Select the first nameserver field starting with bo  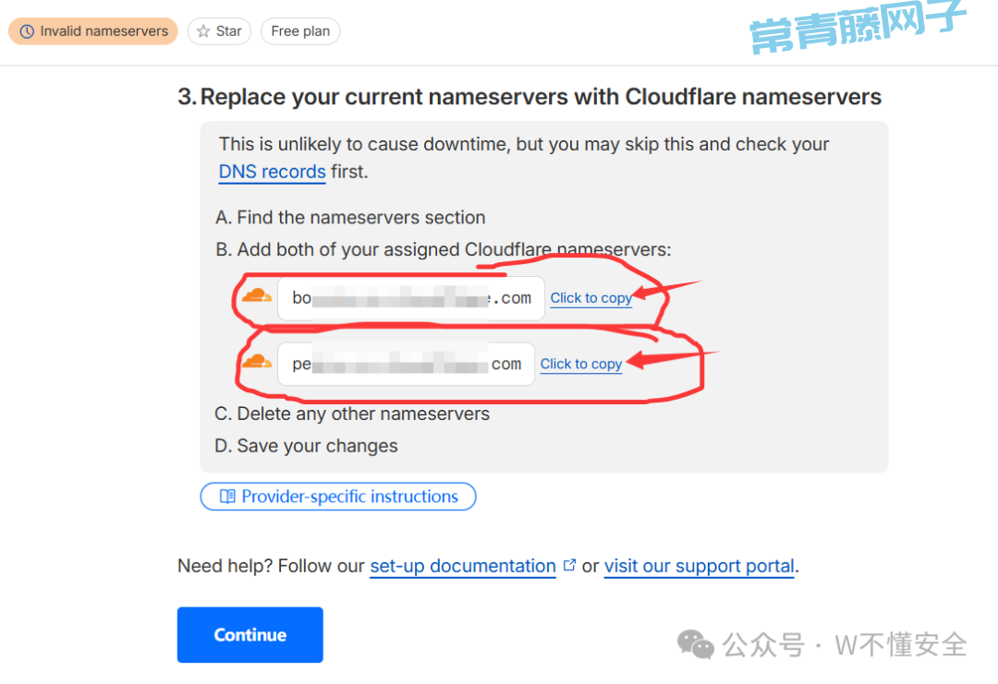pos(411,298)
